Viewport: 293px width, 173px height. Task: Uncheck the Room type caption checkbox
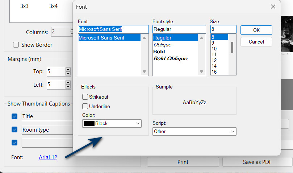click(x=14, y=129)
